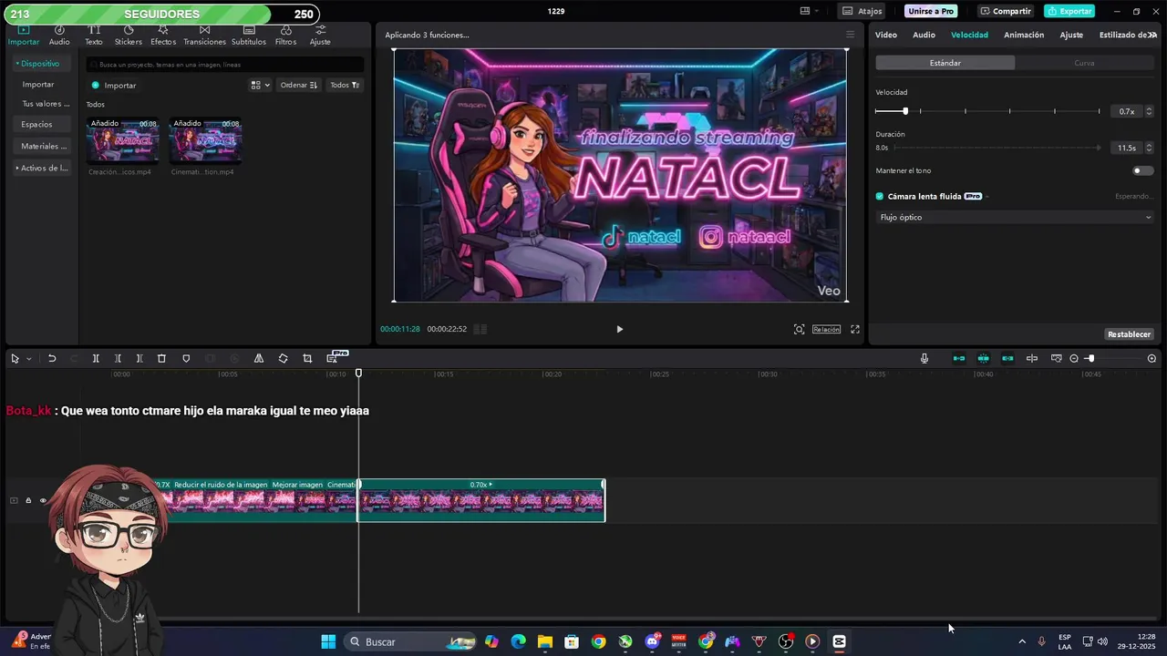Click the Restablecer button
The width and height of the screenshot is (1167, 656).
coord(1130,334)
